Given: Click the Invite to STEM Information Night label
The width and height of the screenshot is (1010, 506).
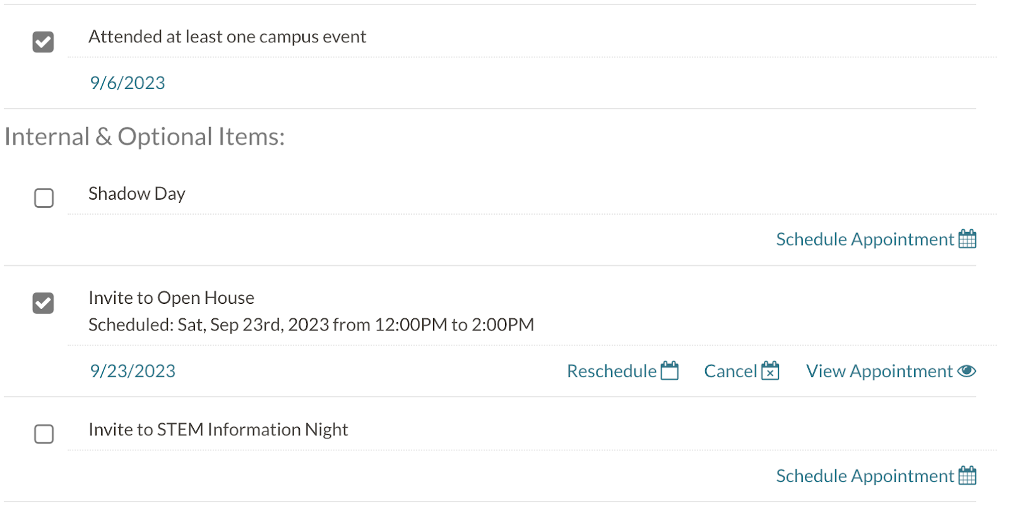Looking at the screenshot, I should [x=218, y=430].
